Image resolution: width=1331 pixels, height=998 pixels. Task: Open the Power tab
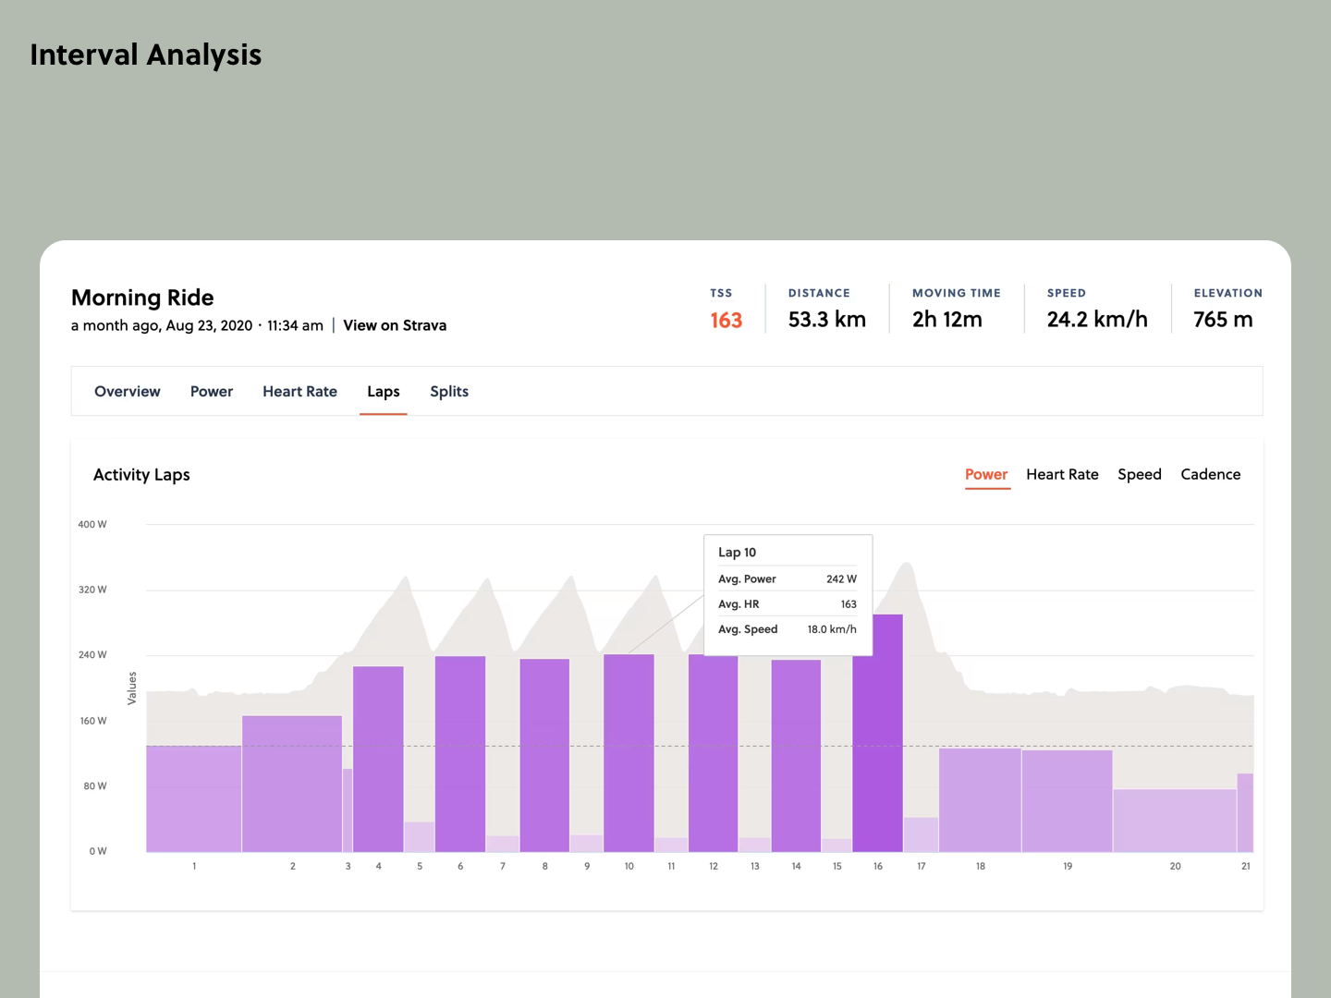tap(211, 391)
